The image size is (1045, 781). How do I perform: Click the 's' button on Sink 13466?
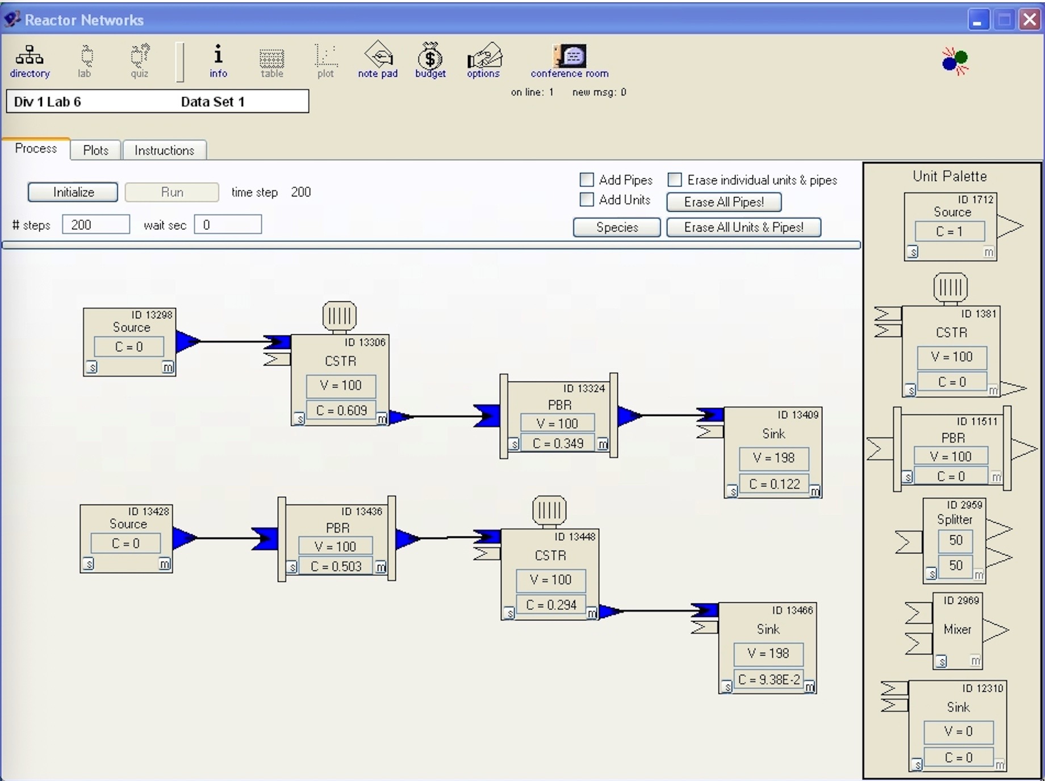(726, 687)
